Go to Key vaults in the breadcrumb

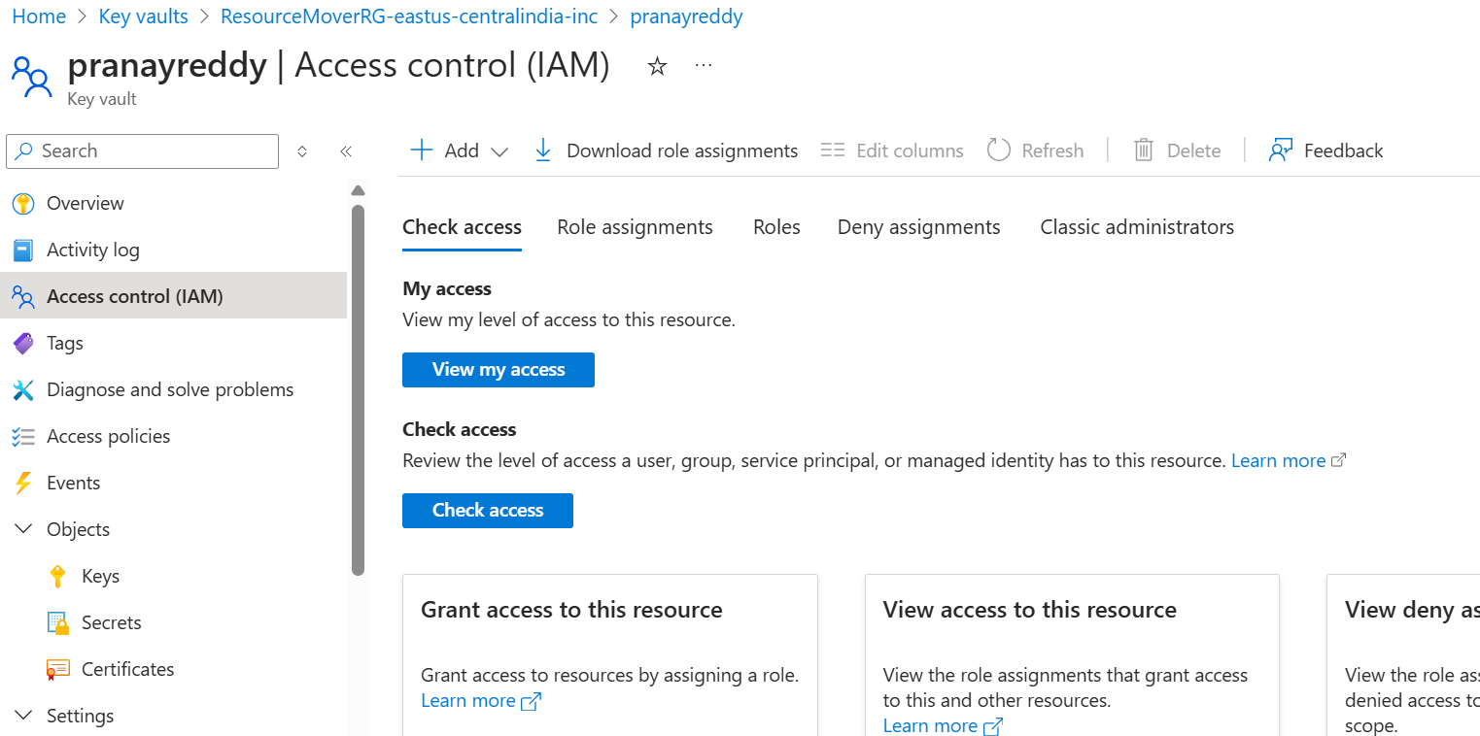(143, 17)
